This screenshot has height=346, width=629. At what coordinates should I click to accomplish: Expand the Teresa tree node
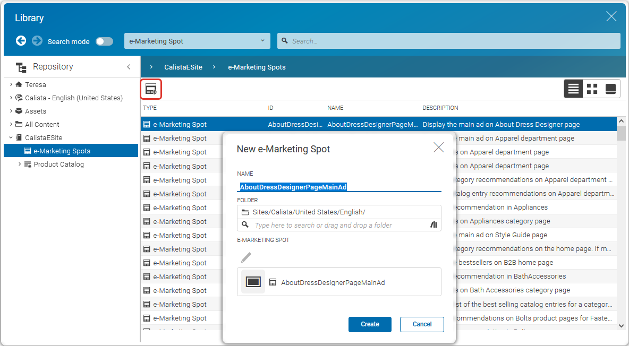tap(10, 84)
